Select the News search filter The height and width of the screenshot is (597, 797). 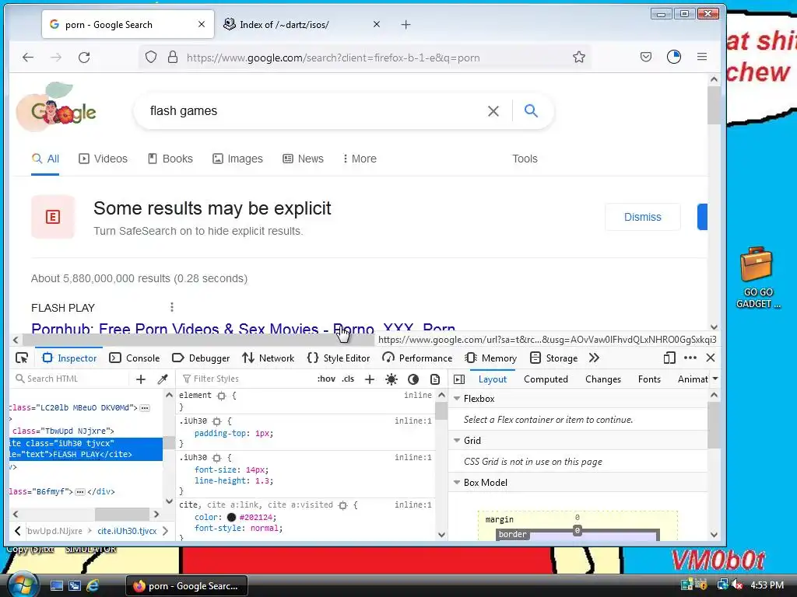click(303, 159)
